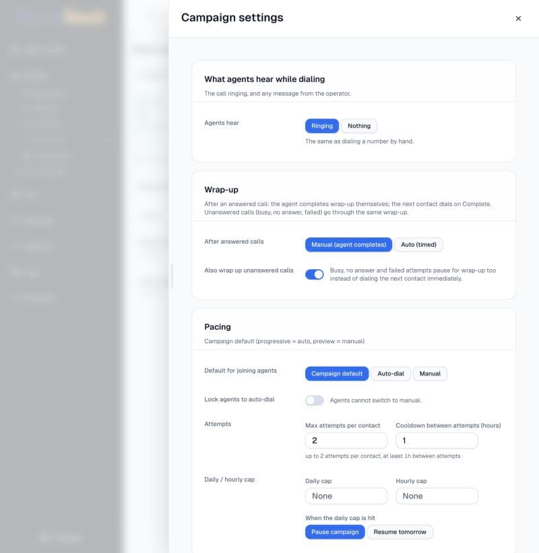Viewport: 539px width, 553px height.
Task: Switch wrap-up to Auto (timed)
Action: [418, 245]
